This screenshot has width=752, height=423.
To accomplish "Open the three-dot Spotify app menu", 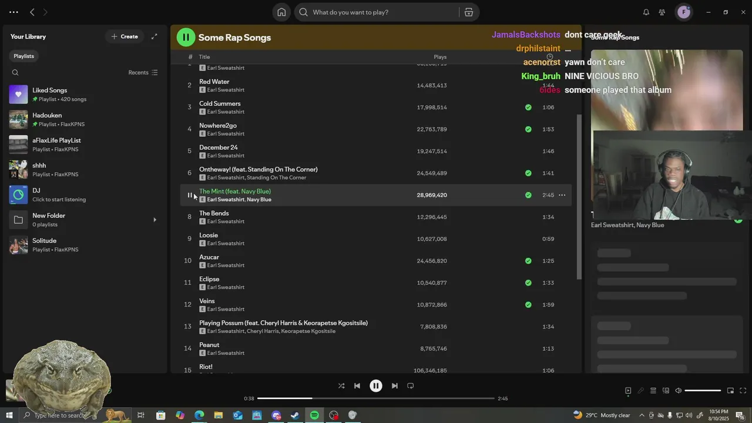I will coord(14,12).
